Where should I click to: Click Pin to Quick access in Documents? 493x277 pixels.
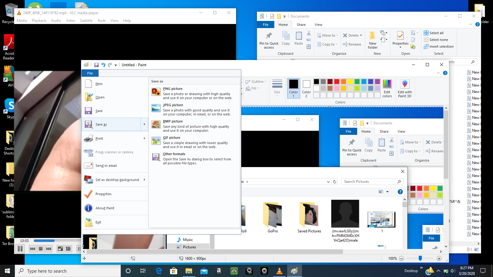[269, 40]
